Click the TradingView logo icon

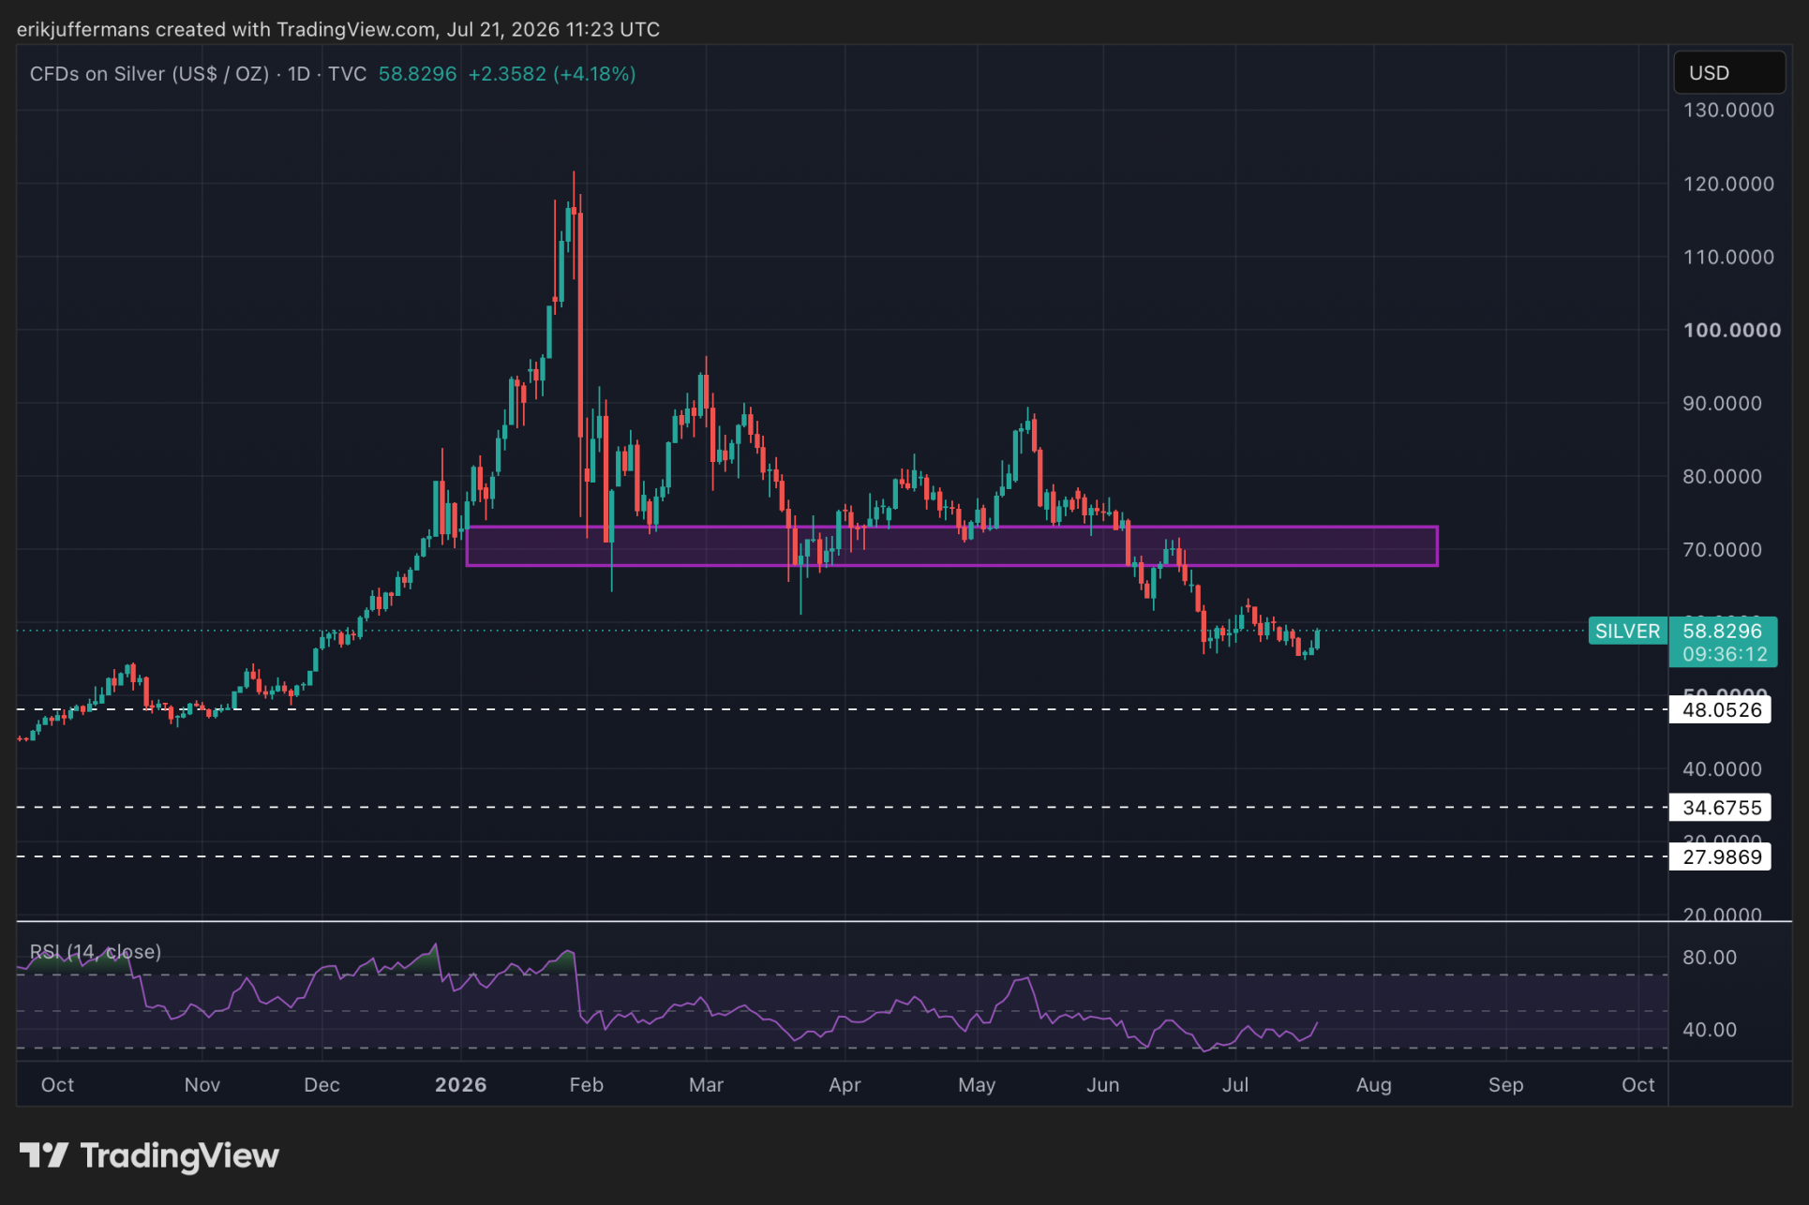coord(44,1155)
